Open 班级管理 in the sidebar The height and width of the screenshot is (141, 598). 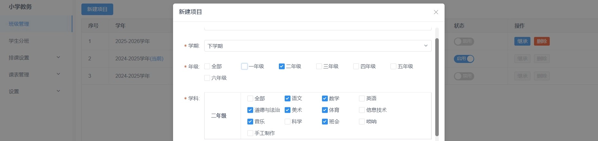[x=19, y=24]
